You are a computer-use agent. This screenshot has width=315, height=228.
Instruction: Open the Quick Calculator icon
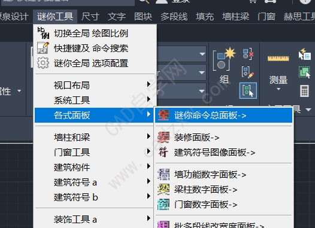point(304,91)
